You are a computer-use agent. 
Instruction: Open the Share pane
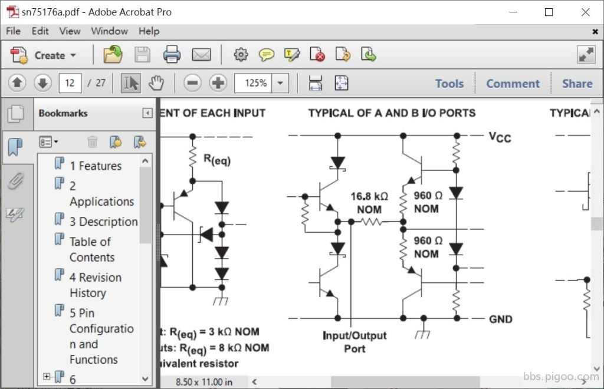pos(577,84)
